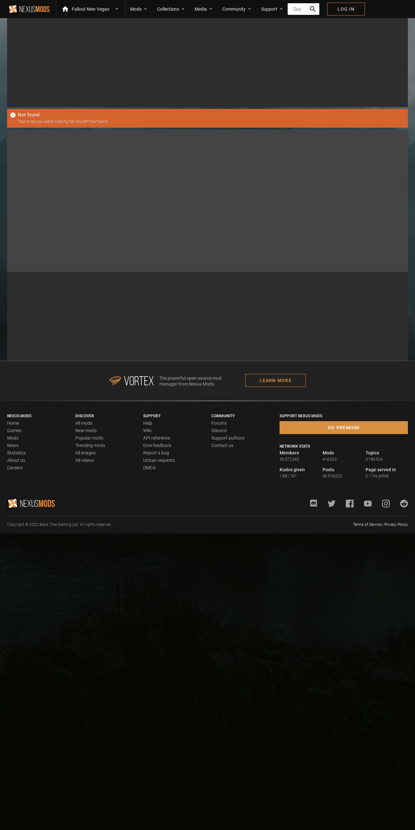The width and height of the screenshot is (415, 830).
Task: Click the Not found heading text
Action: [x=29, y=115]
